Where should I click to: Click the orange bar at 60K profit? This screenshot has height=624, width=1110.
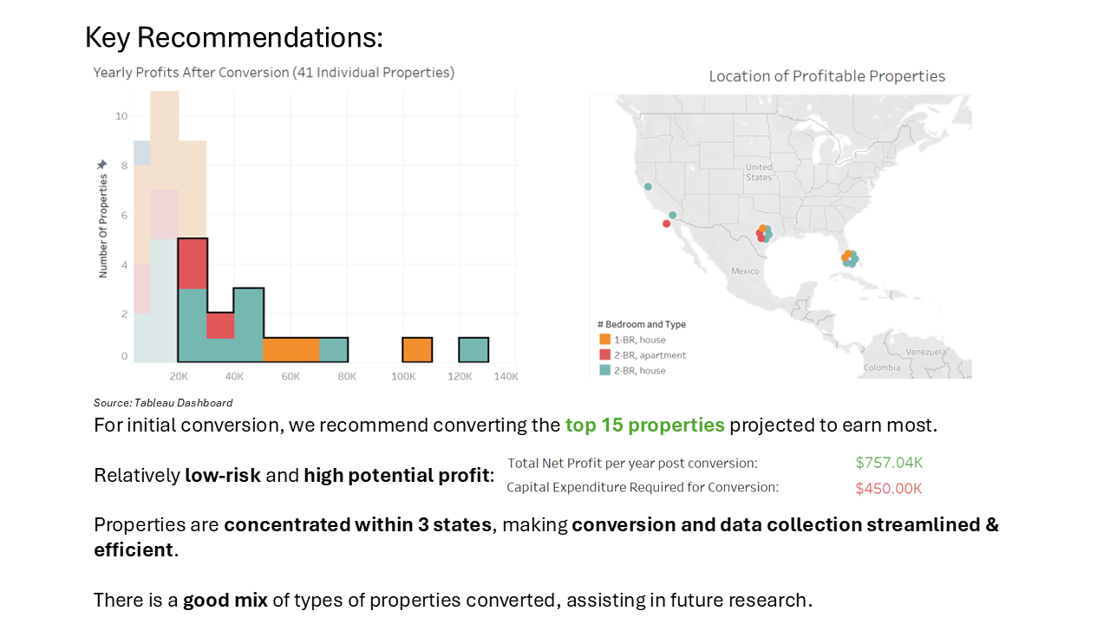(291, 350)
